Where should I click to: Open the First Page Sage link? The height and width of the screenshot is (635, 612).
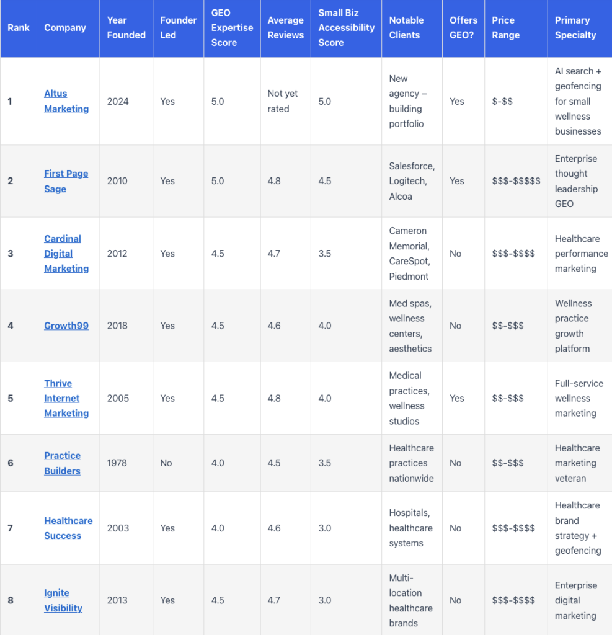pos(66,181)
